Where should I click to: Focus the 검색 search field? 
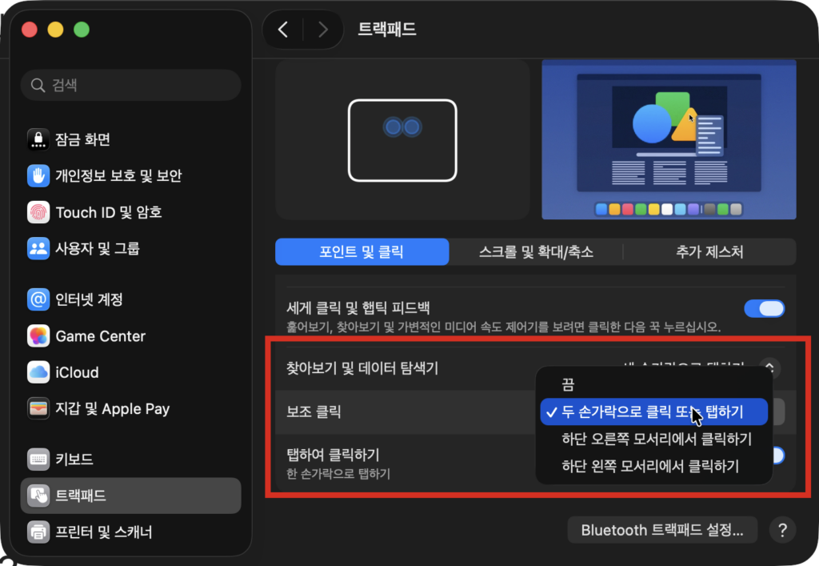(130, 85)
